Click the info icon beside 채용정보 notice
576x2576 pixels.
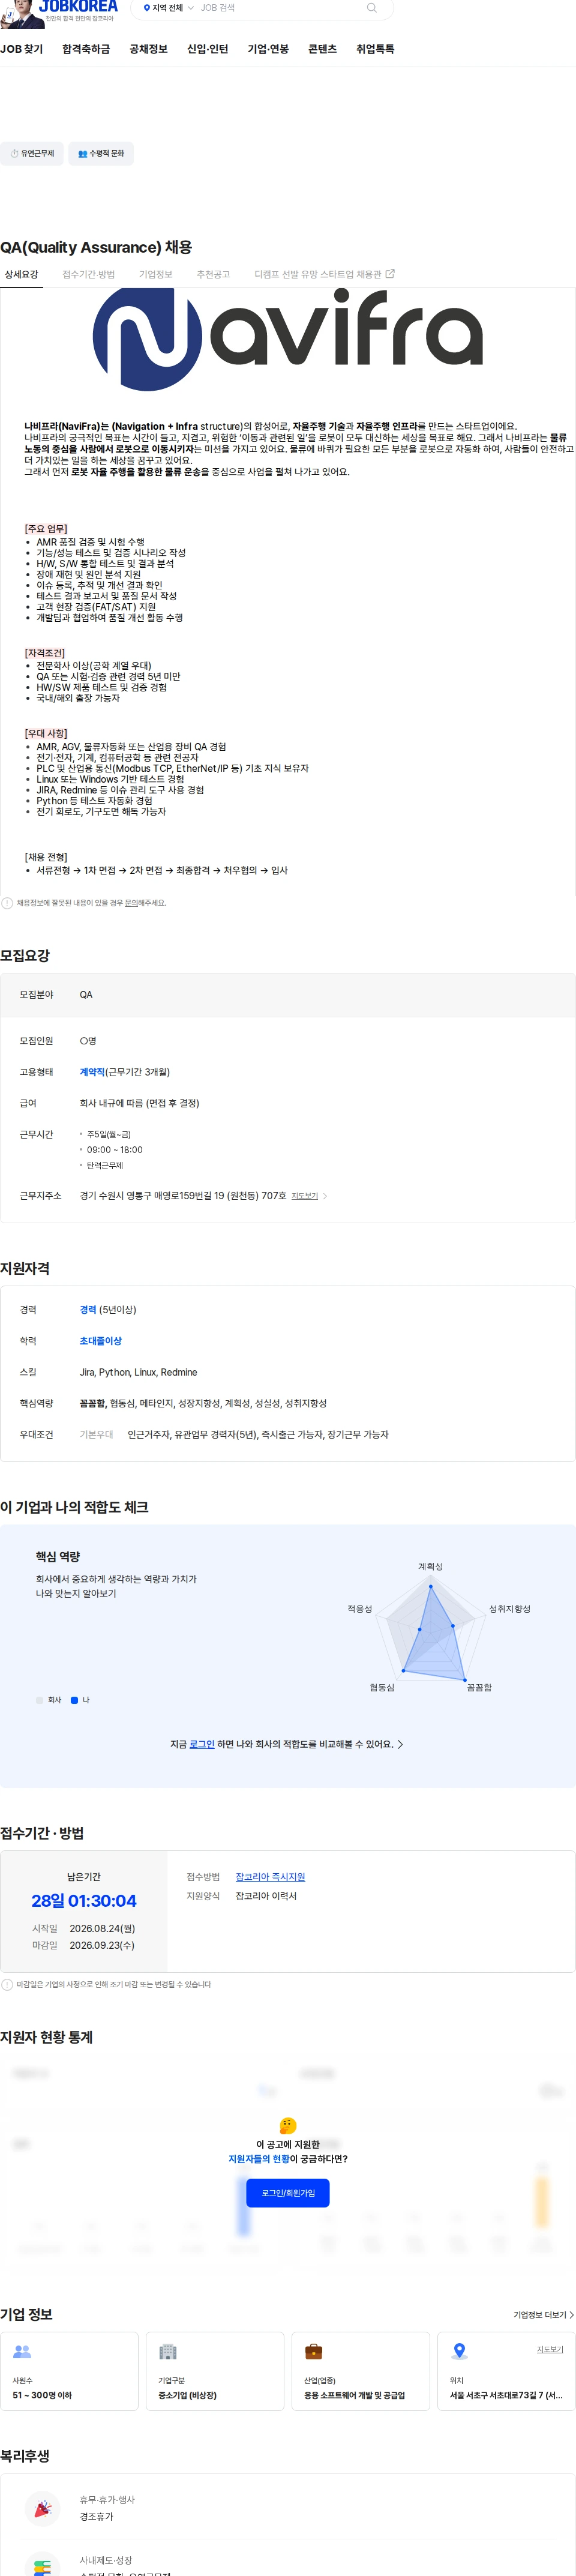[x=7, y=903]
